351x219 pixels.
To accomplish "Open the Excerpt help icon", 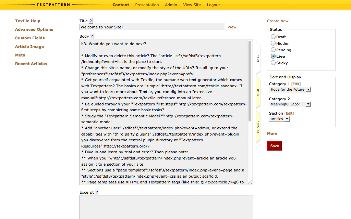I will [97, 192].
